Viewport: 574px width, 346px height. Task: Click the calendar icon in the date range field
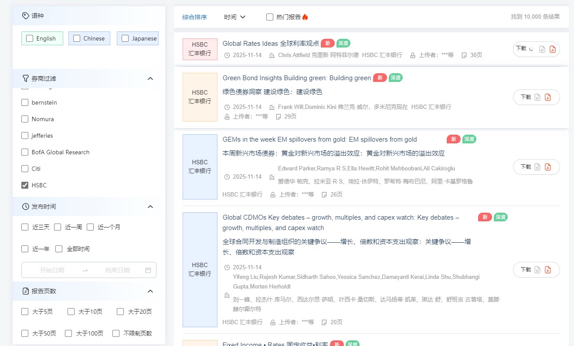coord(148,270)
